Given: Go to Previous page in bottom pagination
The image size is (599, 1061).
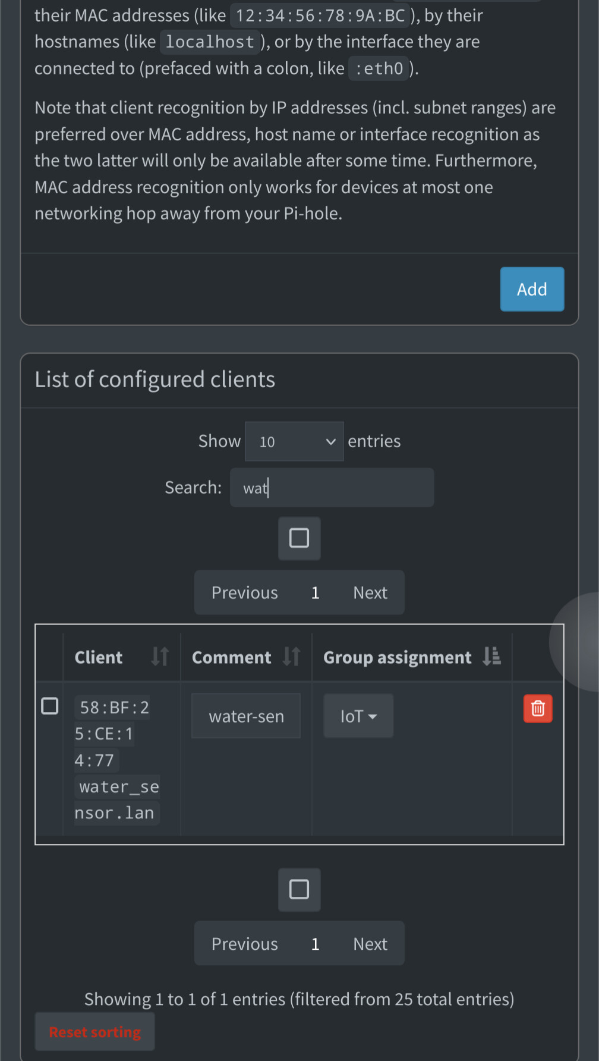Looking at the screenshot, I should click(x=245, y=944).
